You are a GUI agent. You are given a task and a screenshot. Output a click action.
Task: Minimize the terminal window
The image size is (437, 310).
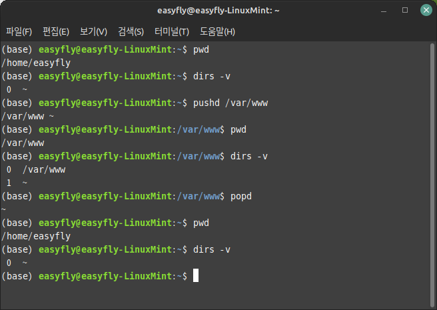[384, 11]
